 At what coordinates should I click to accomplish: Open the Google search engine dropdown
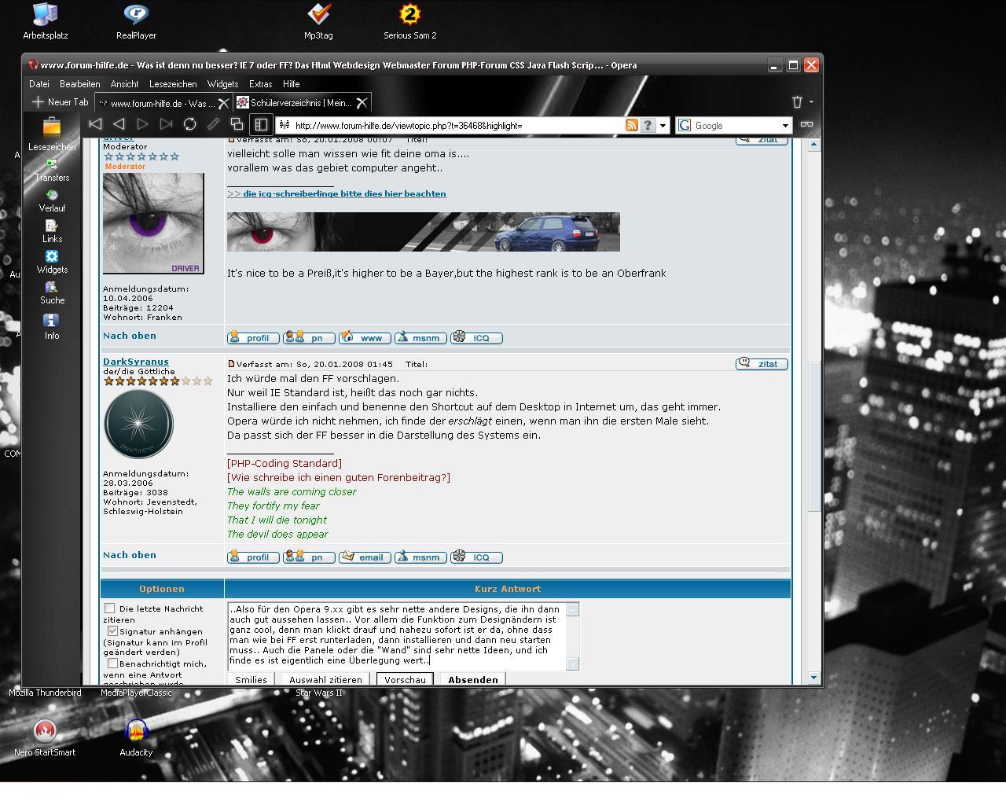784,126
